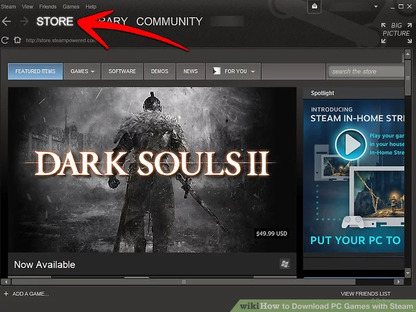416x312 pixels.
Task: Go back with the back arrow
Action: 6,21
